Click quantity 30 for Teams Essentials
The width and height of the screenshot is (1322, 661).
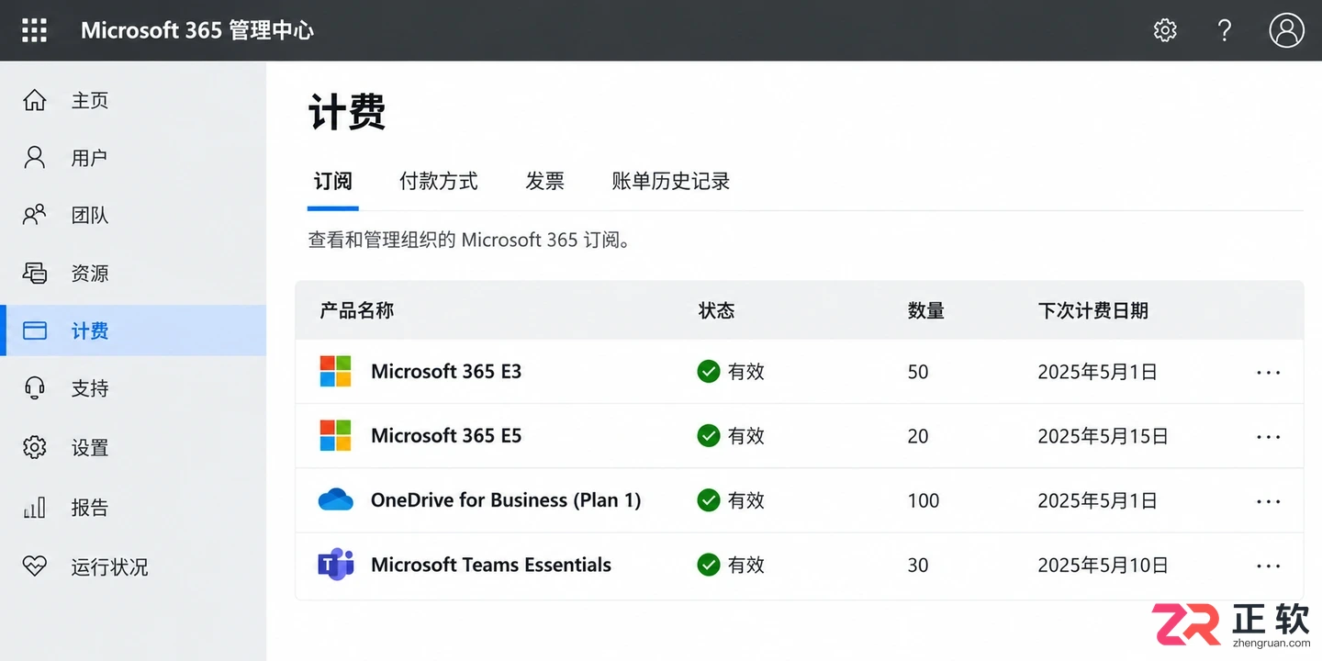(x=918, y=565)
